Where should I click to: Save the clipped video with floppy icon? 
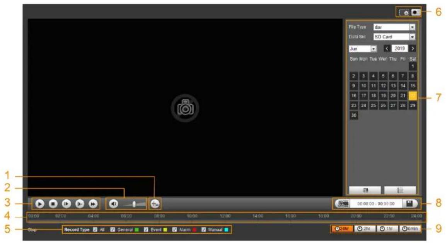click(x=409, y=204)
